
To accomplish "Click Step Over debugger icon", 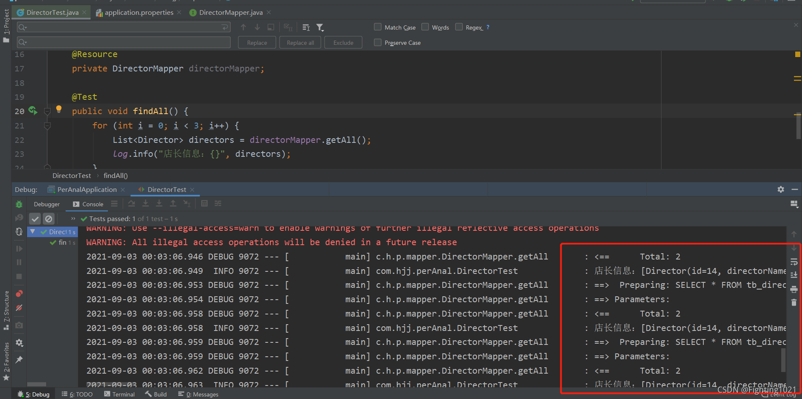I will point(132,204).
